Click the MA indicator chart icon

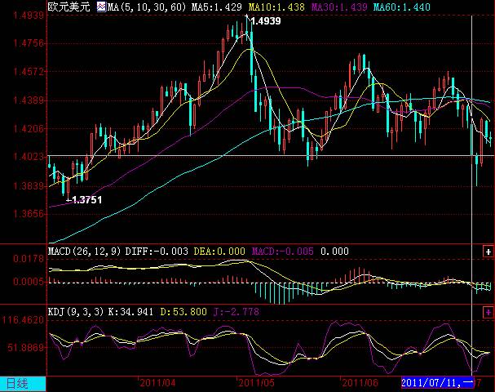coord(101,7)
